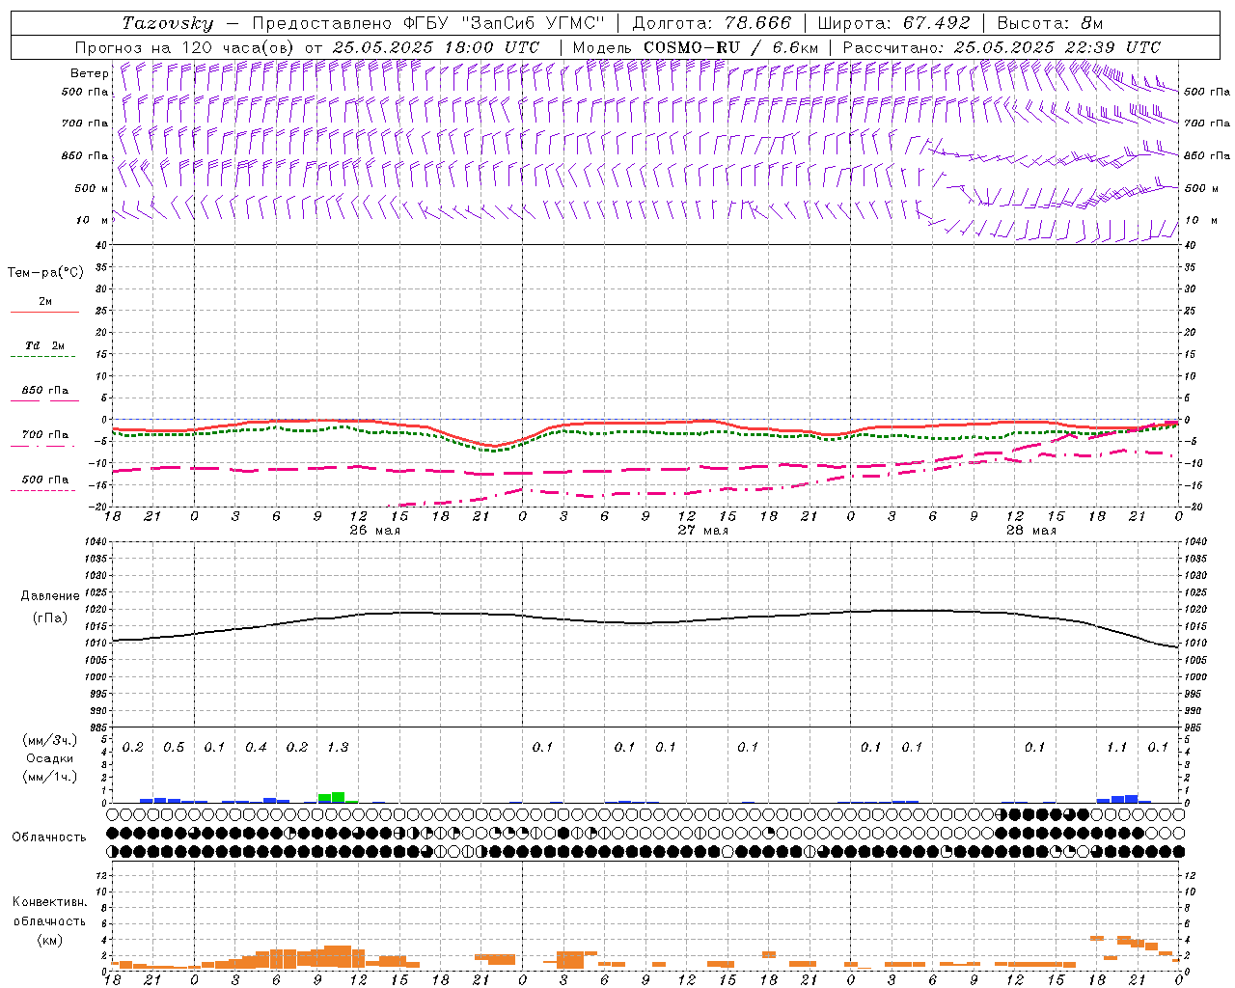The width and height of the screenshot is (1235, 988).
Task: Click the Осадки precipitation label
Action: tap(49, 758)
